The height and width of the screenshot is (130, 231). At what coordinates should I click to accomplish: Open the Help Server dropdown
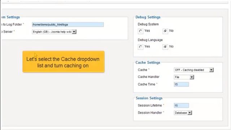54,32
